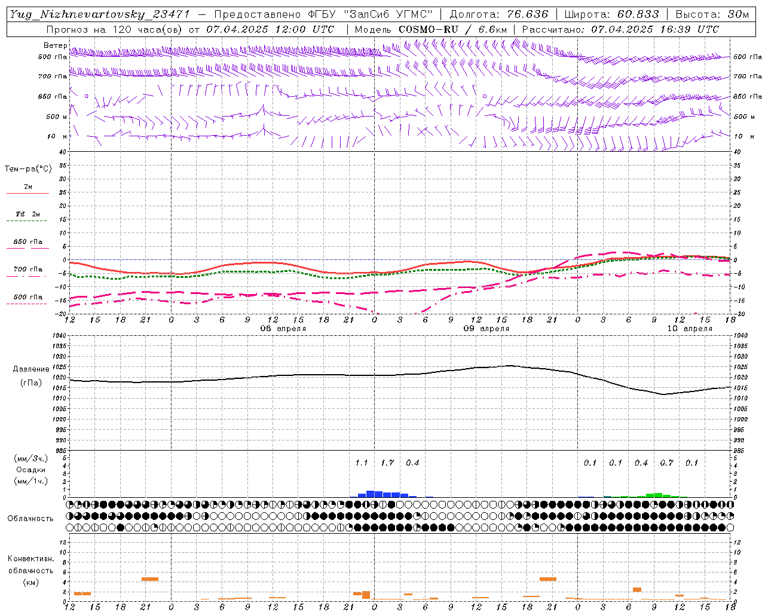Click the Конвективн. облачность (км) label
Viewport: 765px width, 612px height.
30,570
